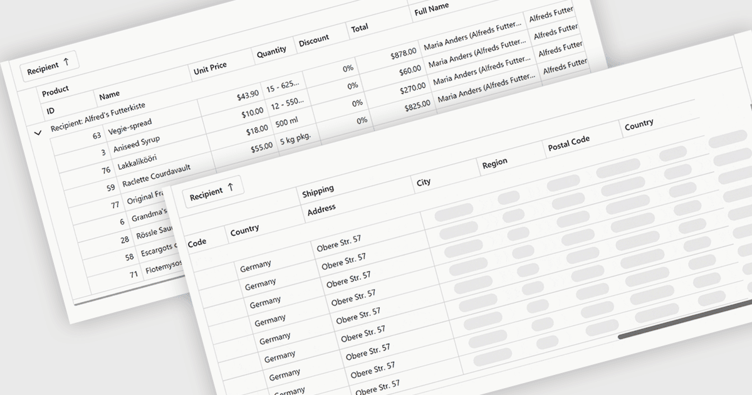Click the Code column header in front grid
Viewport: 752px width, 395px height.
(197, 241)
